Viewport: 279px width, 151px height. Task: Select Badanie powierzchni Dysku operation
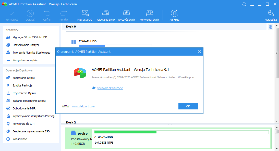pyautogui.click(x=29, y=101)
